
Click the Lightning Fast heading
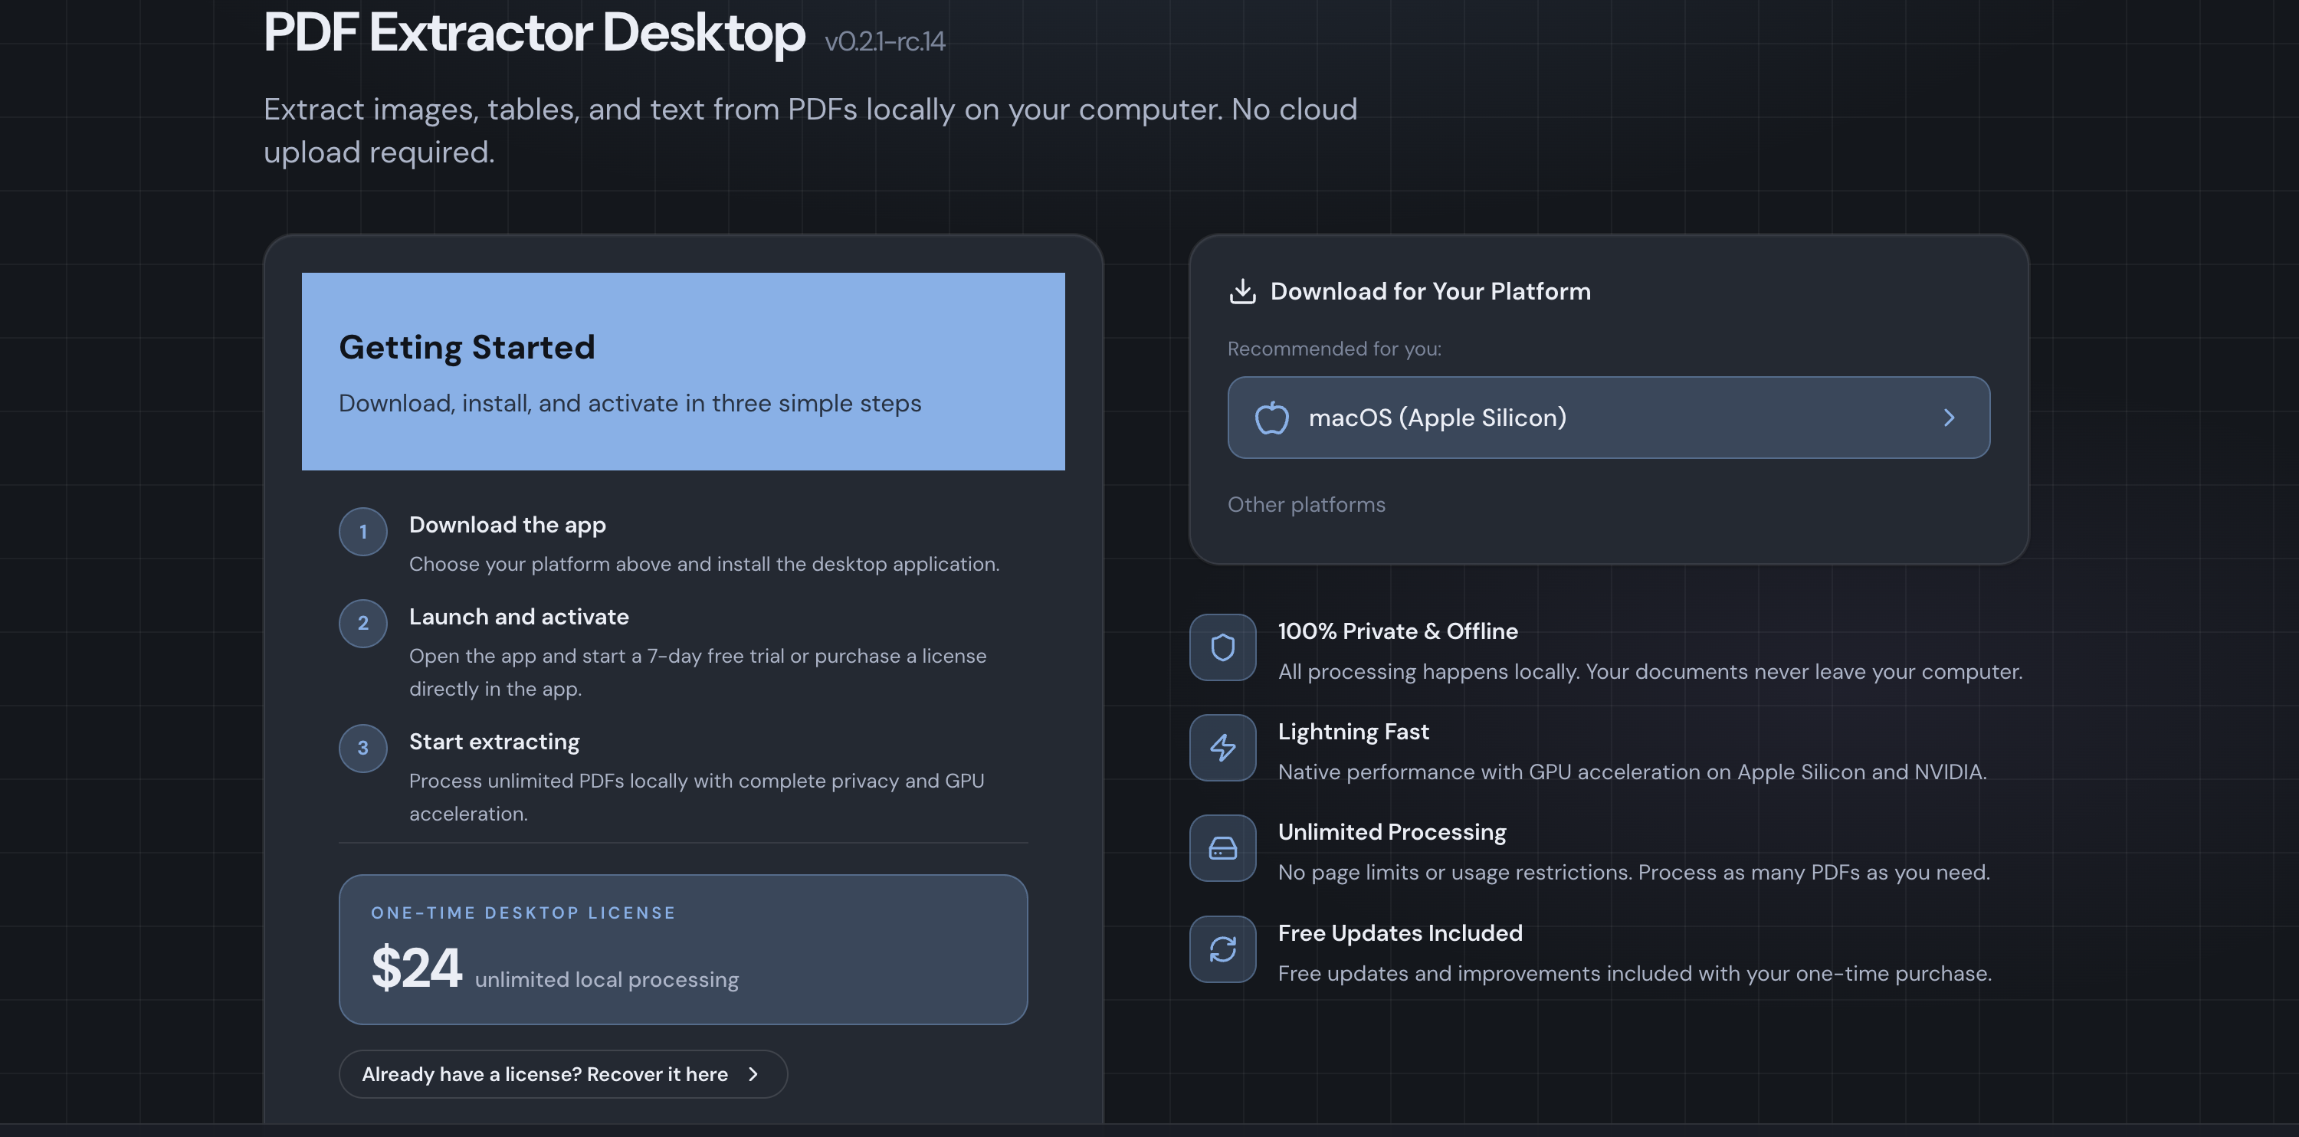pos(1354,732)
